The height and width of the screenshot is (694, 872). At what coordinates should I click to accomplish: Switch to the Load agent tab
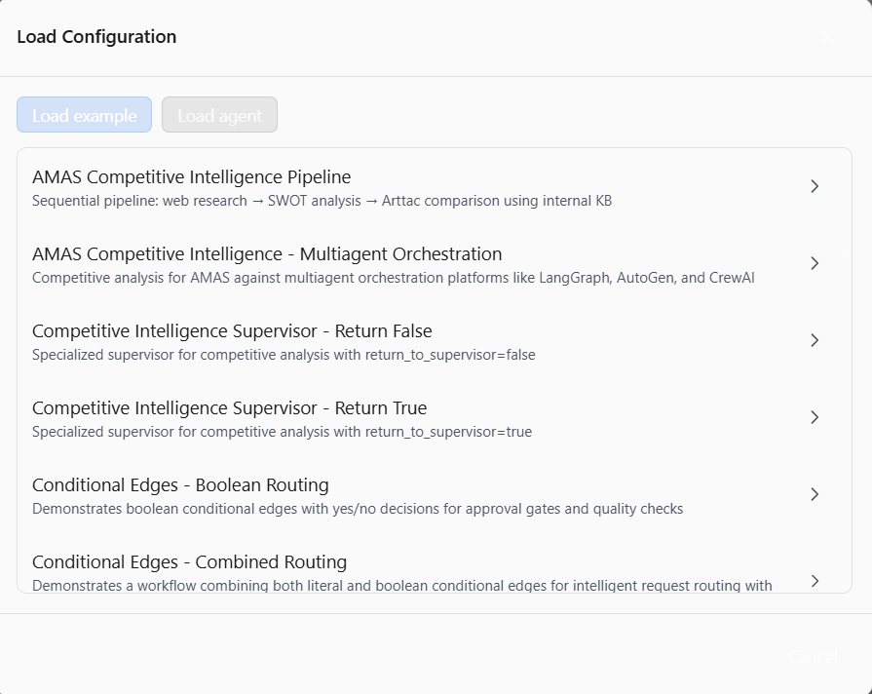219,114
